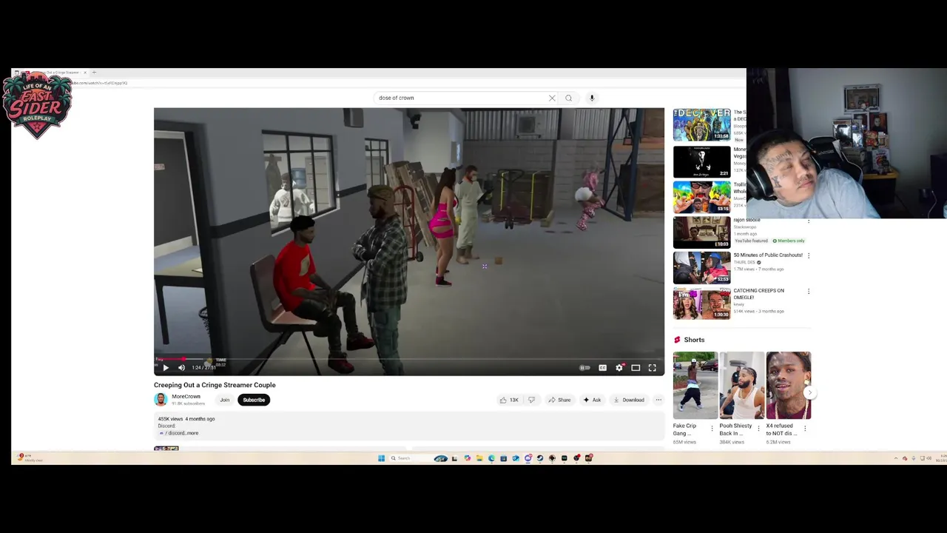The height and width of the screenshot is (533, 947).
Task: Open options for 'Pooh Shiesty' short
Action: 758,428
